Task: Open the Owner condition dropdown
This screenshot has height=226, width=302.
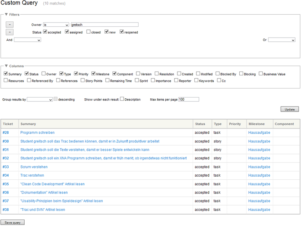Action: pyautogui.click(x=56, y=24)
